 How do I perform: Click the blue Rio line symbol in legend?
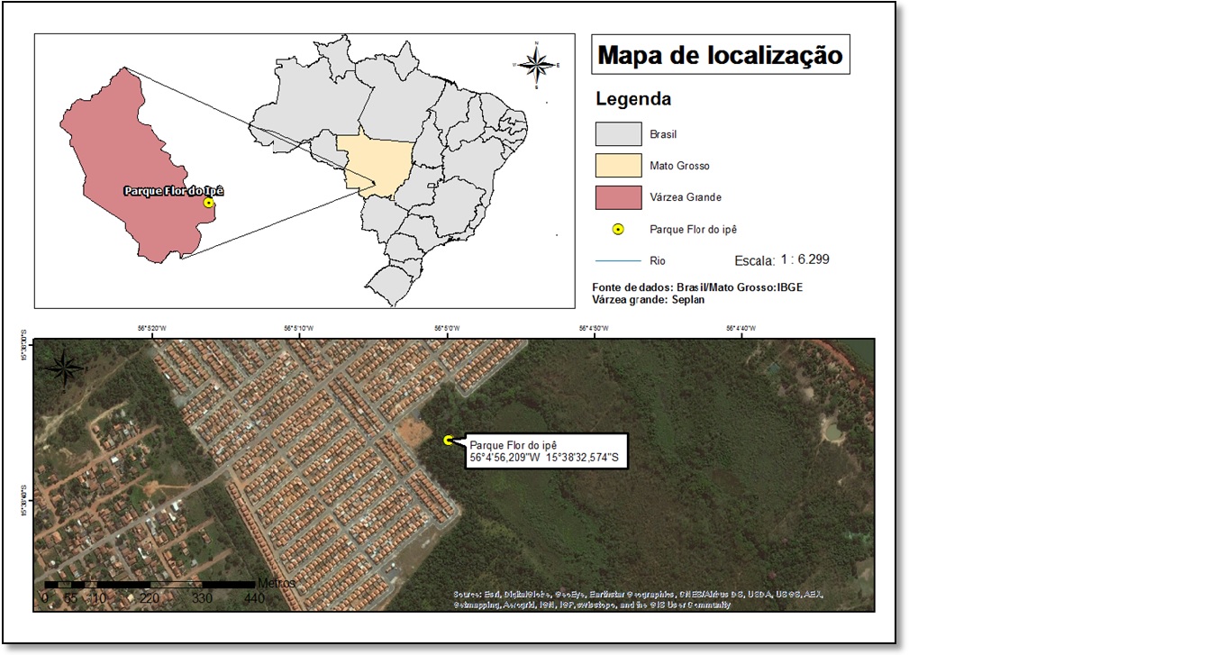[x=618, y=261]
